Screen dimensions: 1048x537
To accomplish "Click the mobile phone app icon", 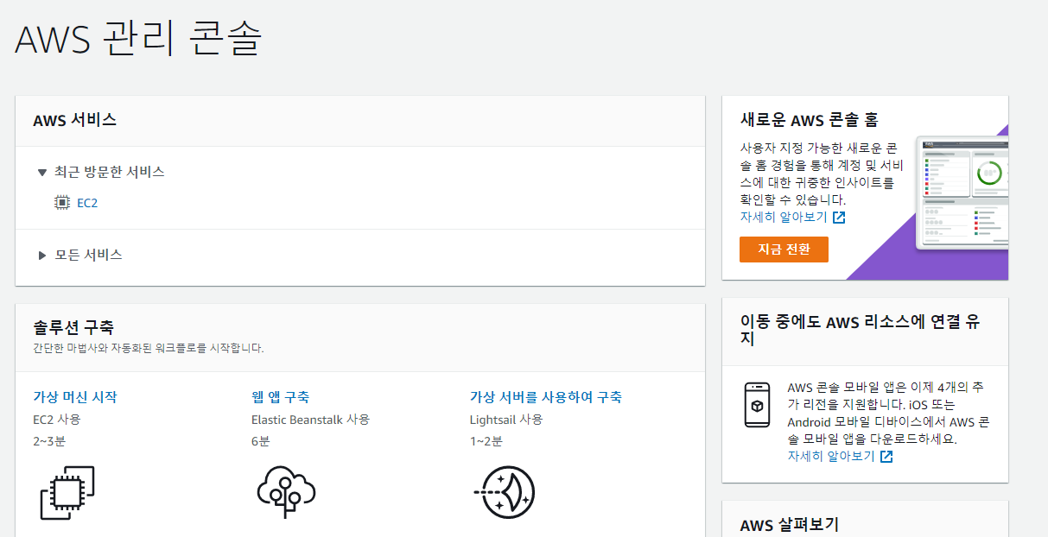I will click(x=757, y=405).
